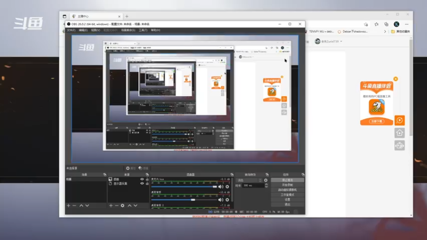The height and width of the screenshot is (240, 427).
Task: Click start virtual camera button
Action: 287,190
